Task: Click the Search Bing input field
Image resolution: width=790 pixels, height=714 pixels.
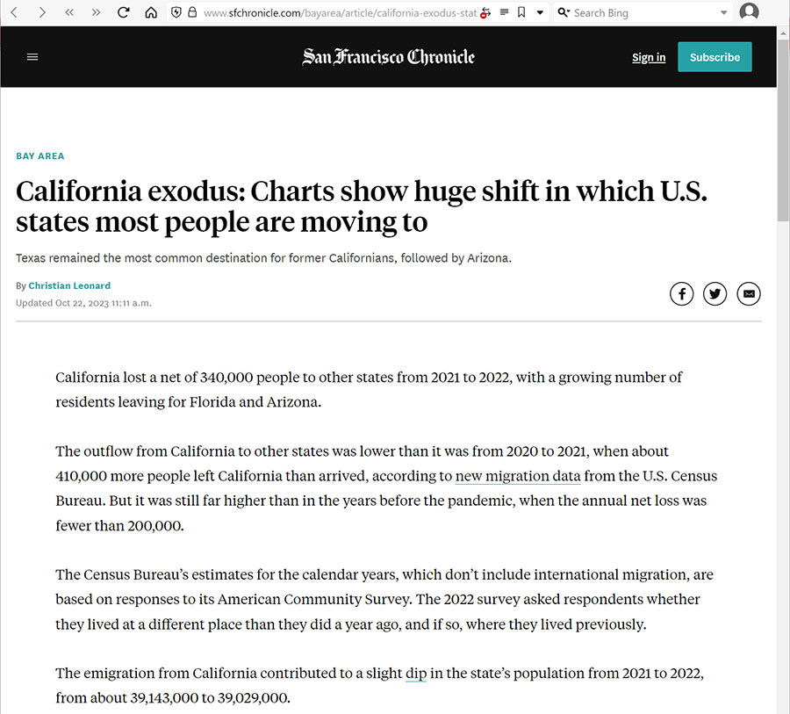Action: click(x=645, y=13)
